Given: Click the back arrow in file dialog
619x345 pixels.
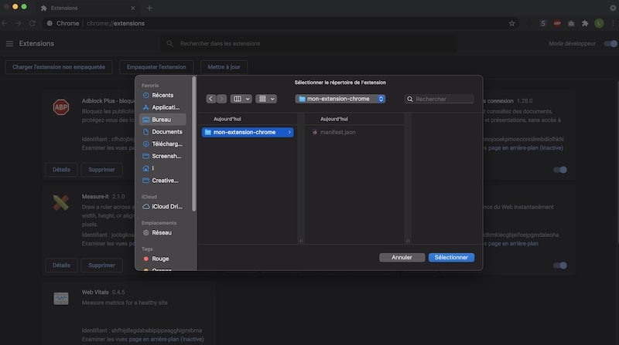Looking at the screenshot, I should point(211,99).
